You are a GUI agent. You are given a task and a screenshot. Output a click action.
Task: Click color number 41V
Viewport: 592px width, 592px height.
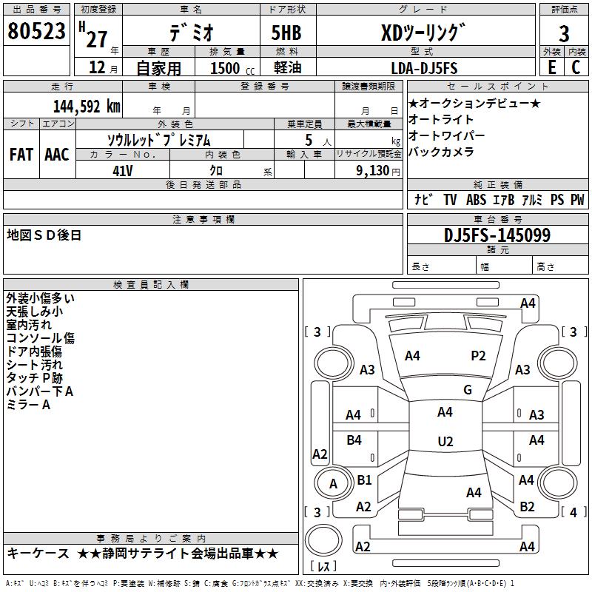[123, 171]
